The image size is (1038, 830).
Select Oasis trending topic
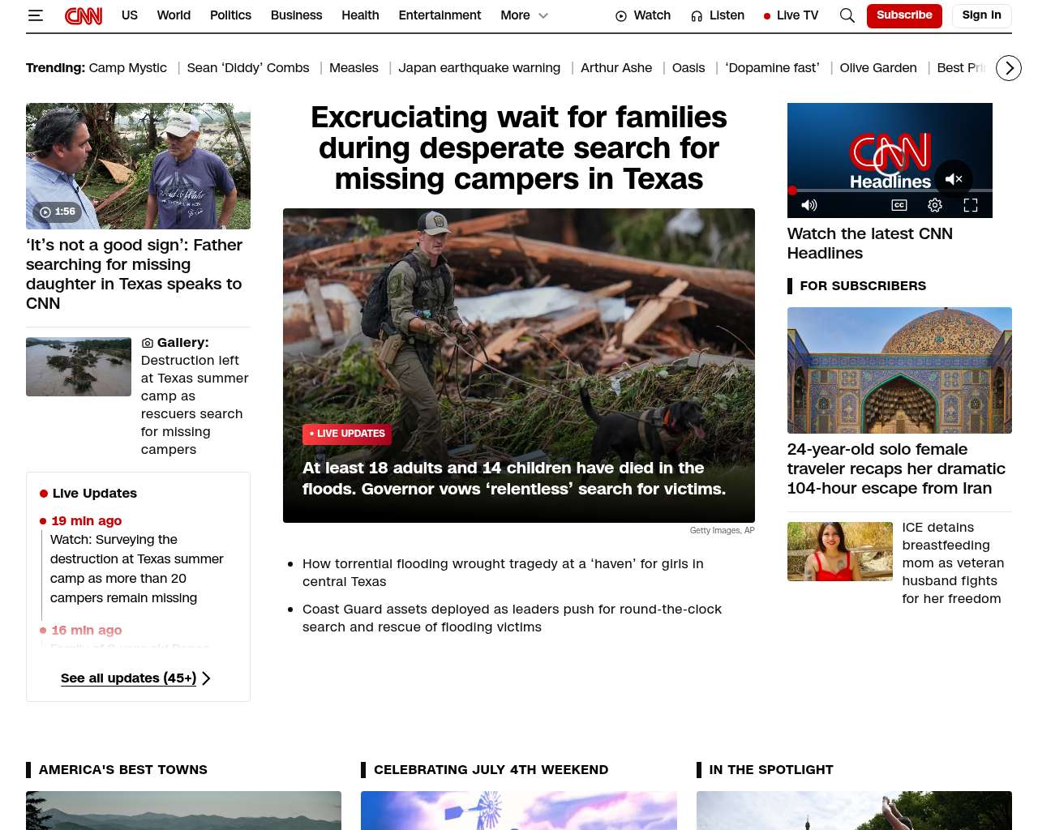point(688,68)
